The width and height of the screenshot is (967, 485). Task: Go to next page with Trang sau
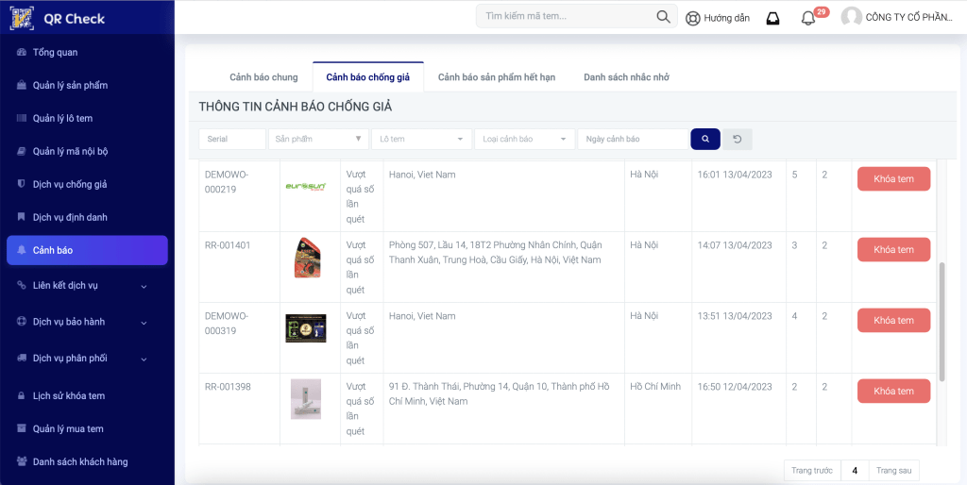(x=893, y=471)
